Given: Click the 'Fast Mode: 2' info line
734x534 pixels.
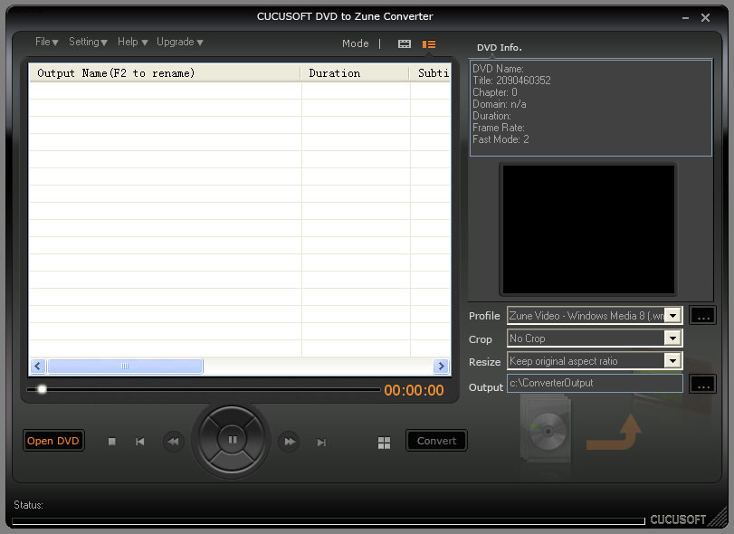Looking at the screenshot, I should (x=500, y=139).
